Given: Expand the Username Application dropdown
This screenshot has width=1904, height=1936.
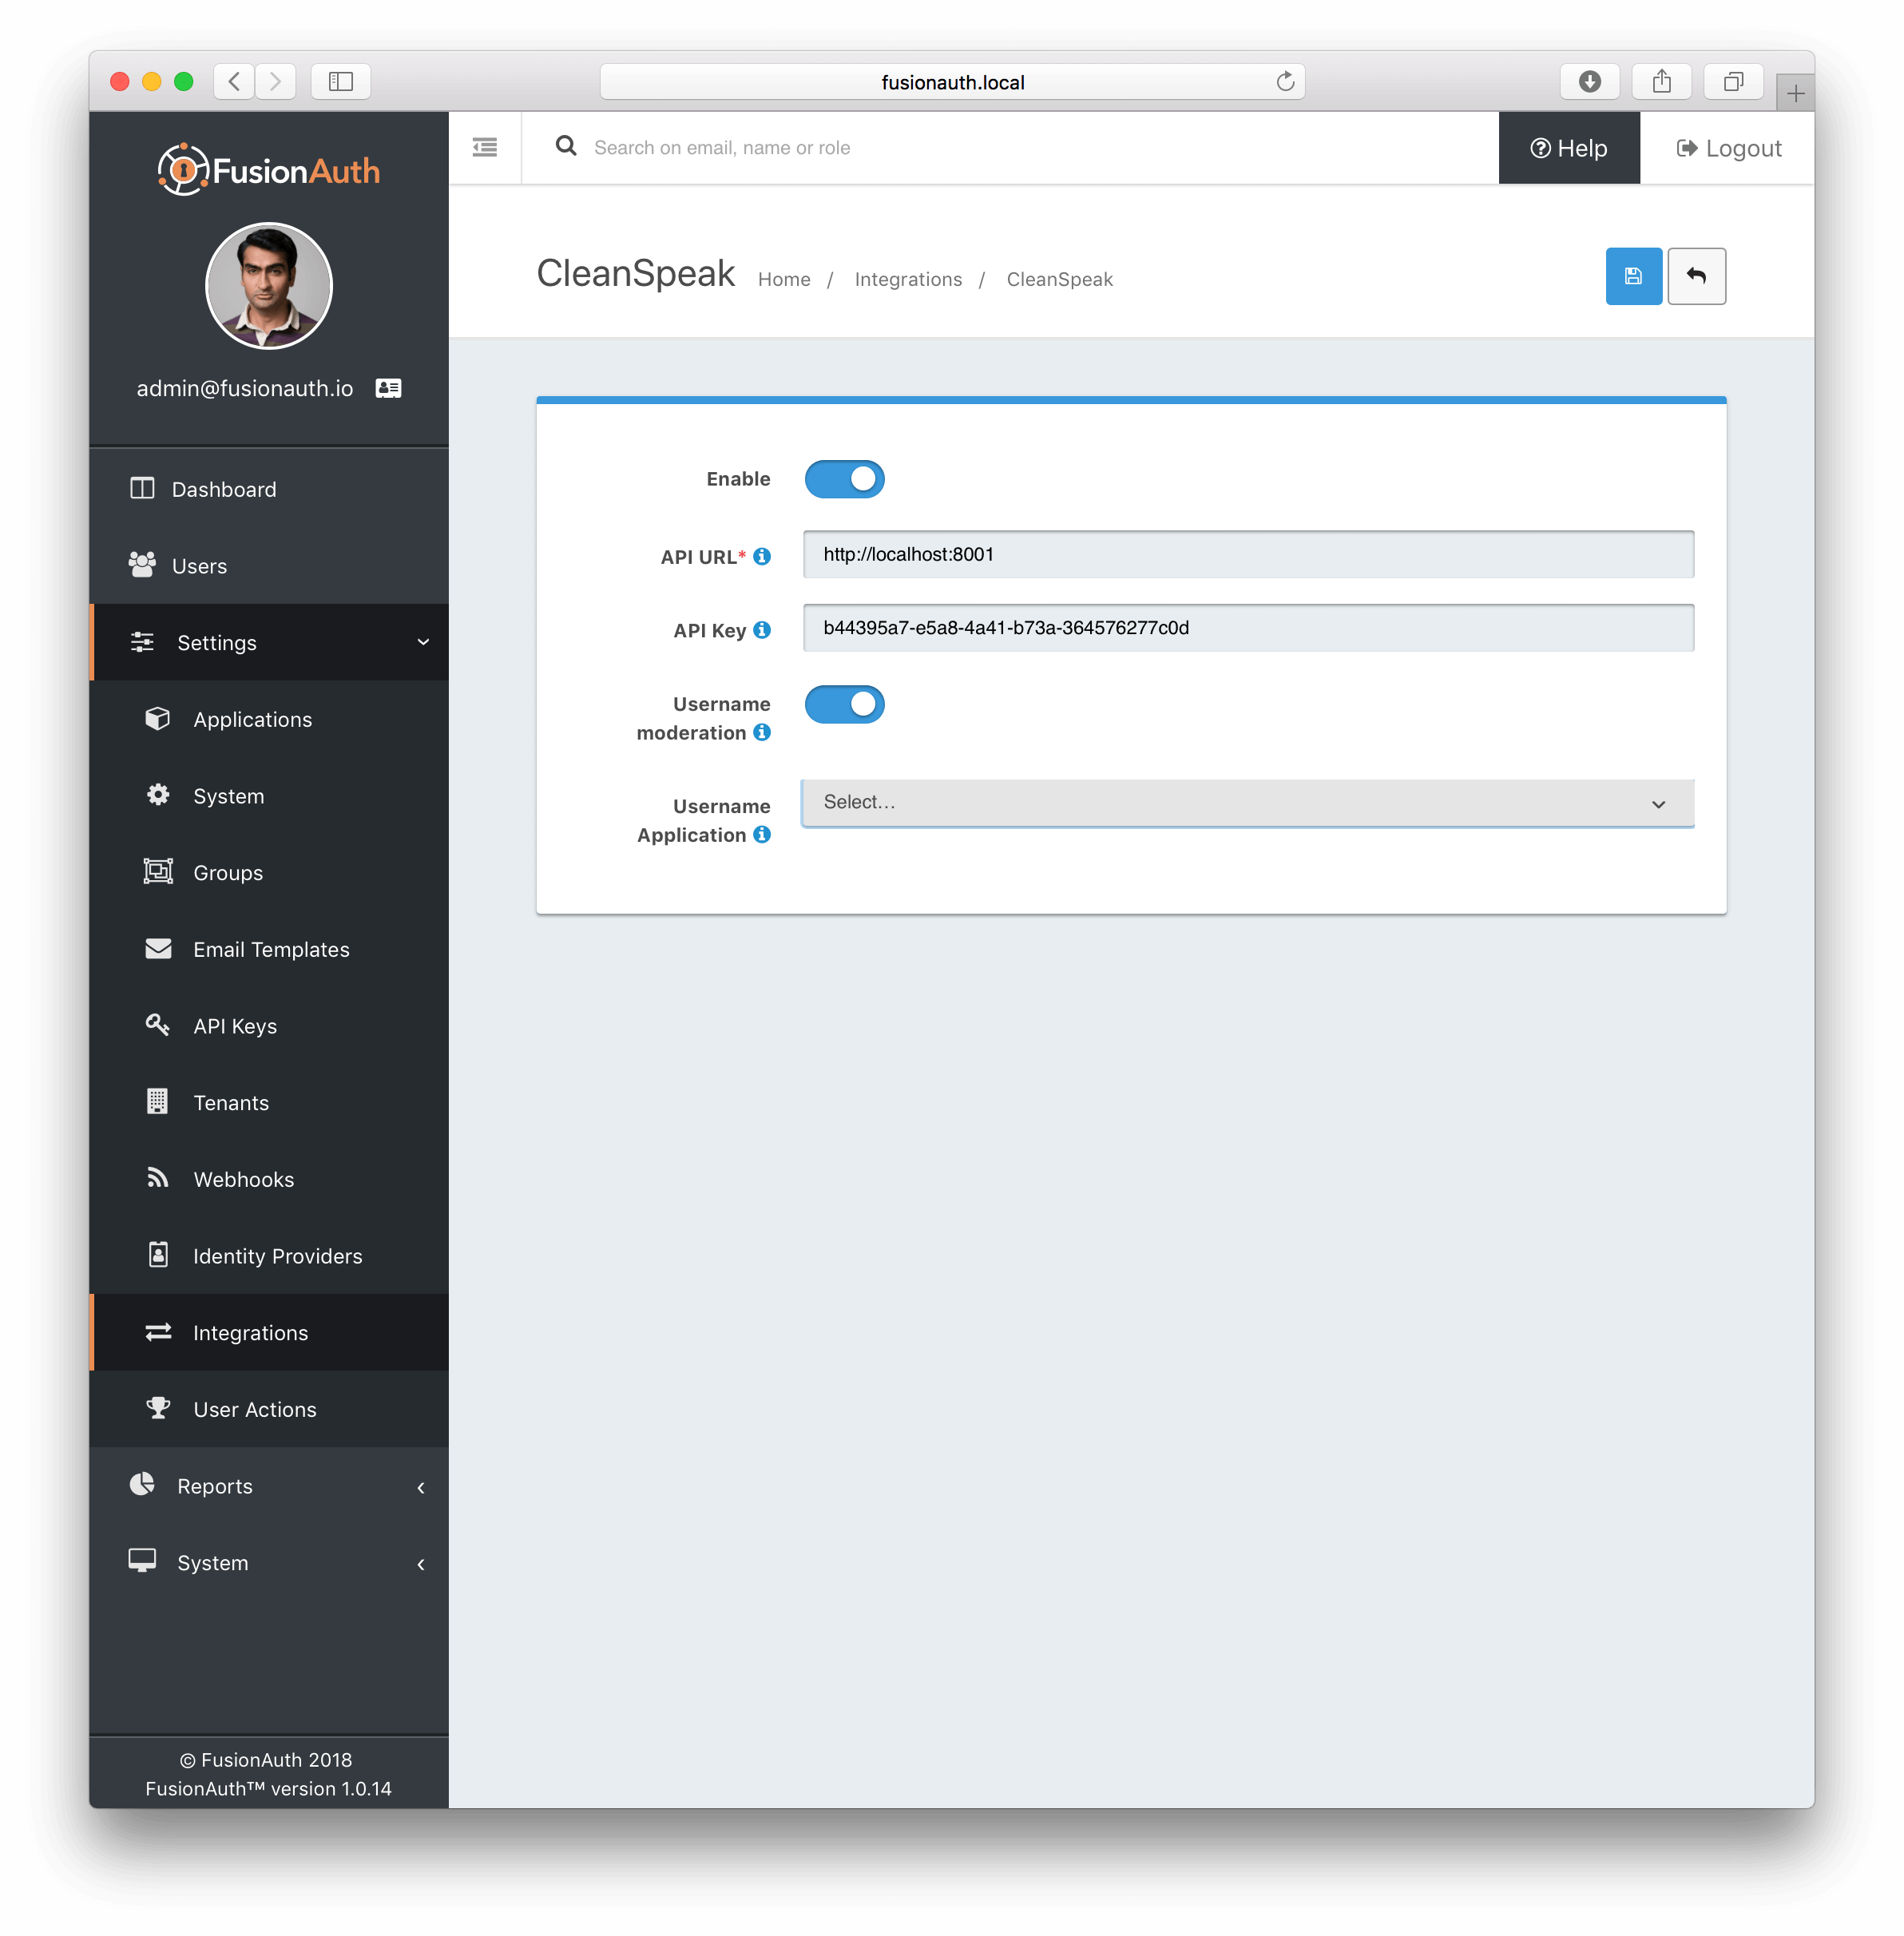Looking at the screenshot, I should 1247,803.
